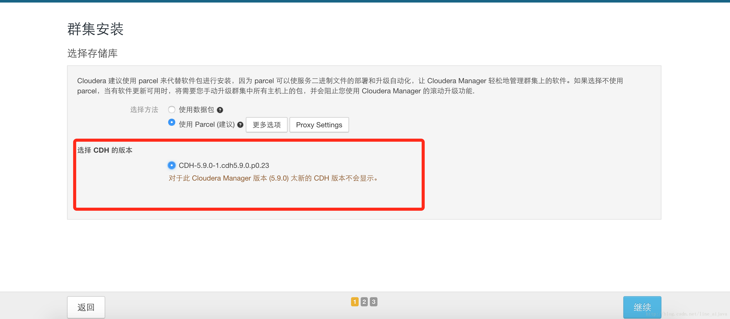The height and width of the screenshot is (319, 730).
Task: Open help icon next to 使用 Parcel (建议)
Action: [x=240, y=125]
